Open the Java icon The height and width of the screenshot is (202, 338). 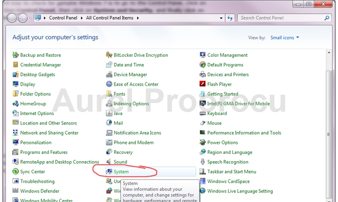click(x=109, y=113)
